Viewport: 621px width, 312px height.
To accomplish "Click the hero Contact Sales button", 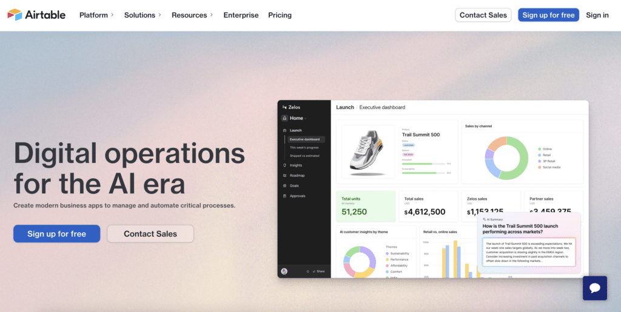I will 150,234.
